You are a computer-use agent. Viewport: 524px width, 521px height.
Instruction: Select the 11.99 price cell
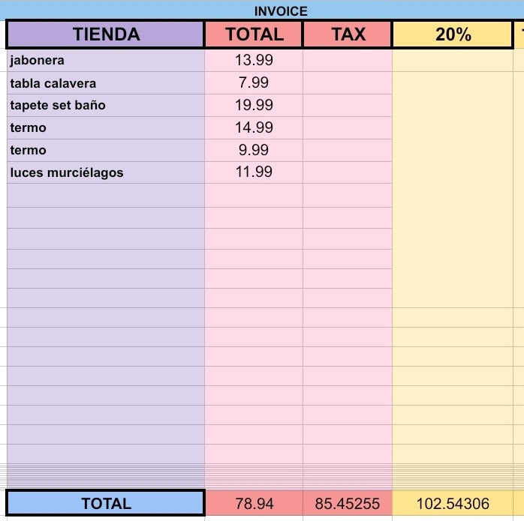254,172
